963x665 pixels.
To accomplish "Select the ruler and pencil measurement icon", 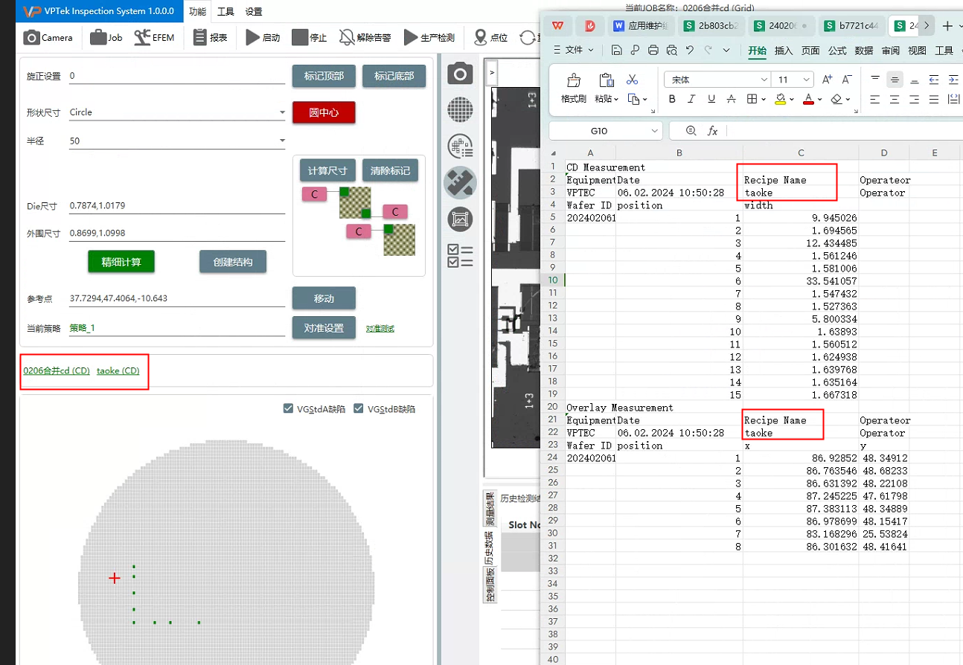I will click(460, 182).
